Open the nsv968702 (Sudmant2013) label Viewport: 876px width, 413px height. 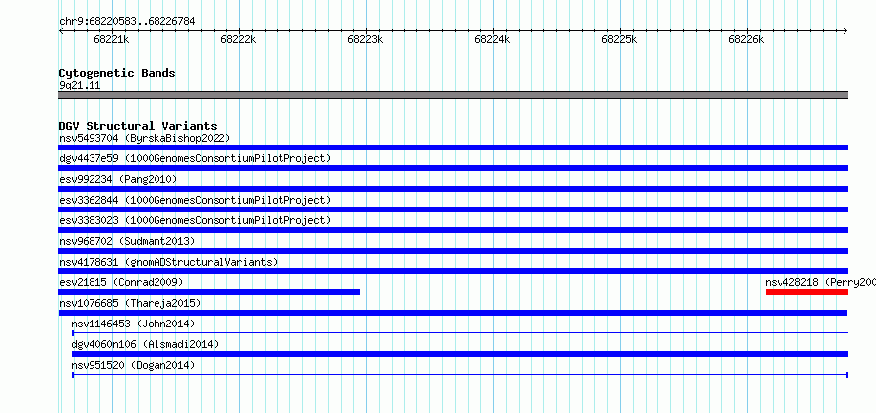click(127, 241)
